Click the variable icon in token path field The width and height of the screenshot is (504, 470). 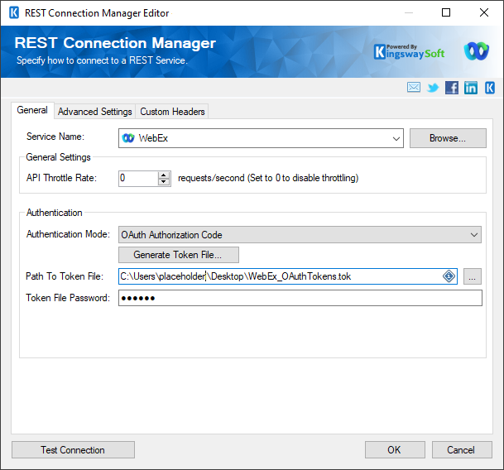449,276
